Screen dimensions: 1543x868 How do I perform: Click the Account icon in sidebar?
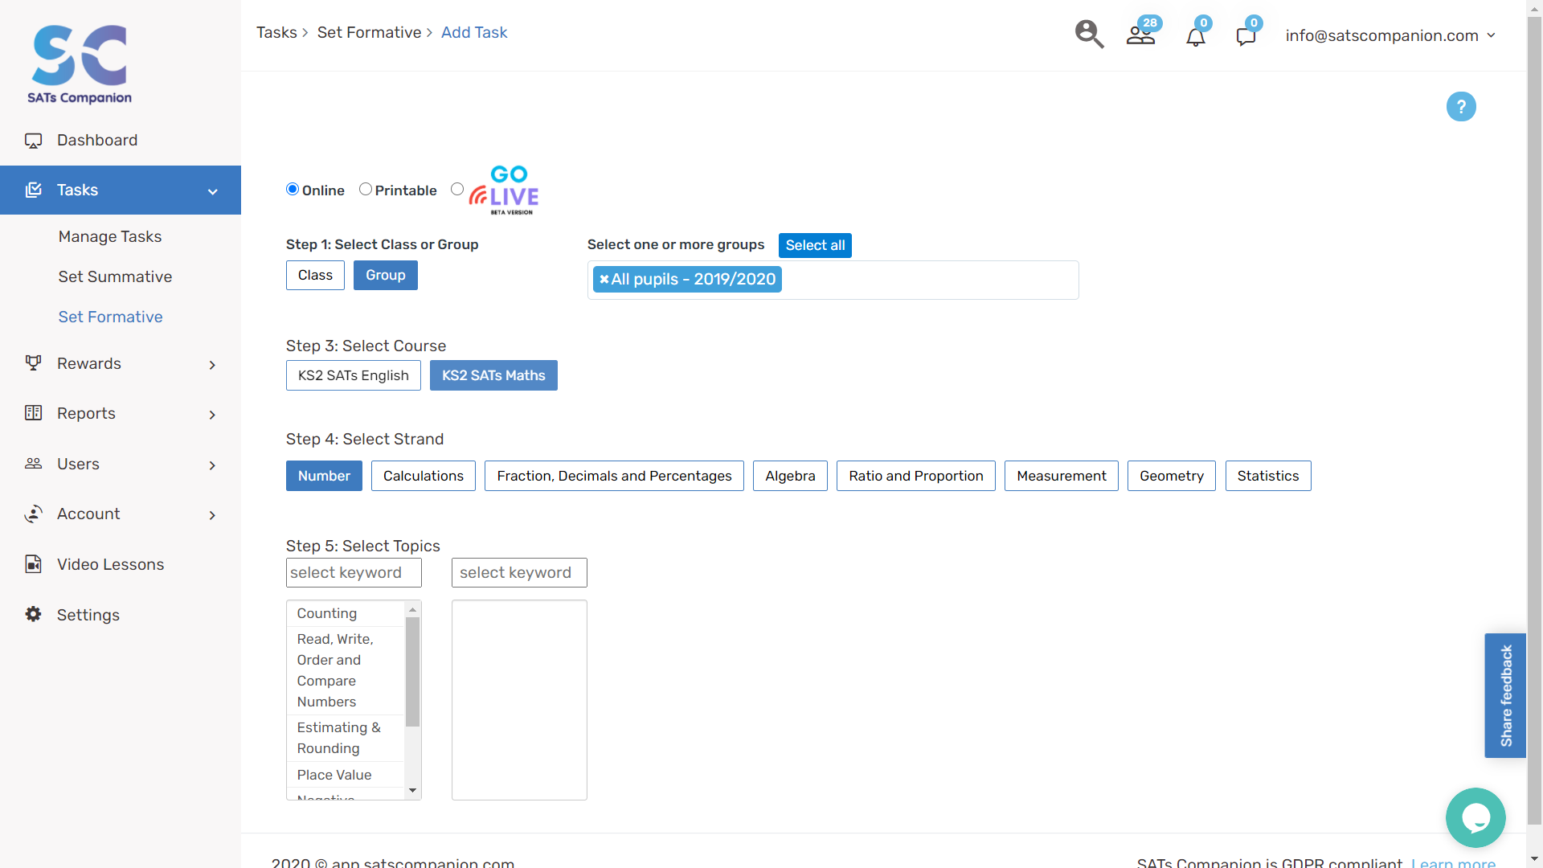click(x=33, y=514)
